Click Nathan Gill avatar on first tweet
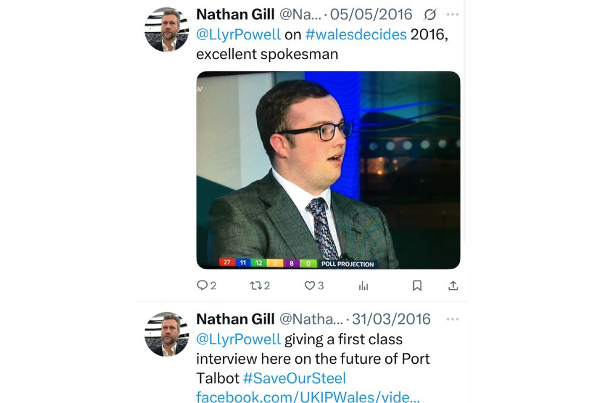The width and height of the screenshot is (605, 403). point(167,30)
